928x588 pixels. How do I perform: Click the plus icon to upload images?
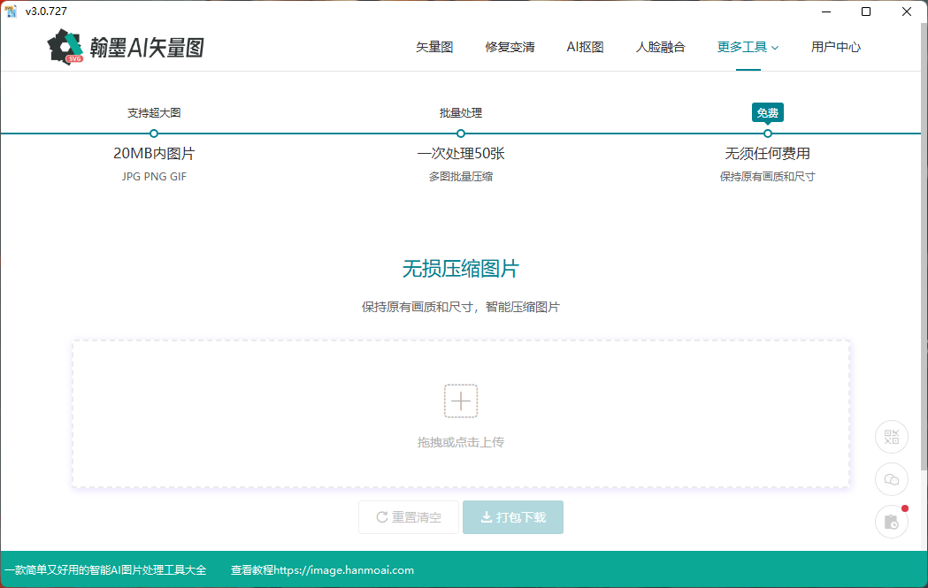[460, 401]
